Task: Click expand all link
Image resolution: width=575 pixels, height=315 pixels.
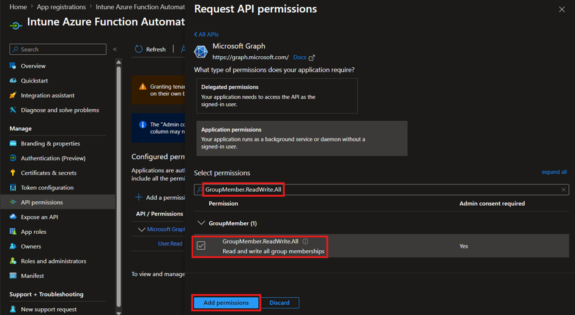Action: tap(554, 172)
